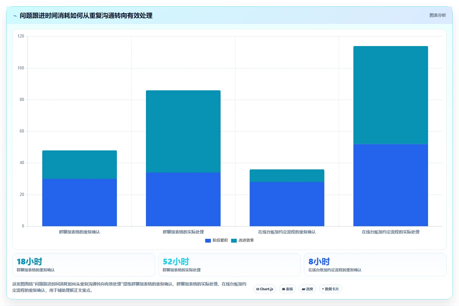
Task: Click y-axis value 40
Action: point(22,163)
